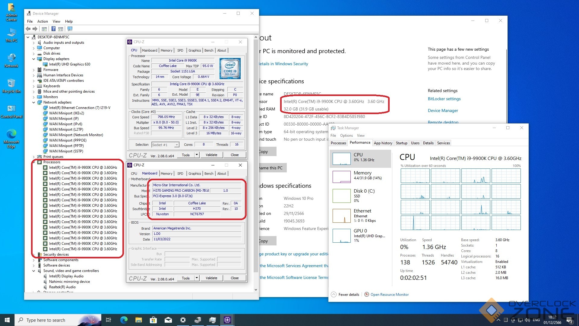579x326 pixels.
Task: Switch to the Startup tab in Task Manager
Action: (401, 143)
